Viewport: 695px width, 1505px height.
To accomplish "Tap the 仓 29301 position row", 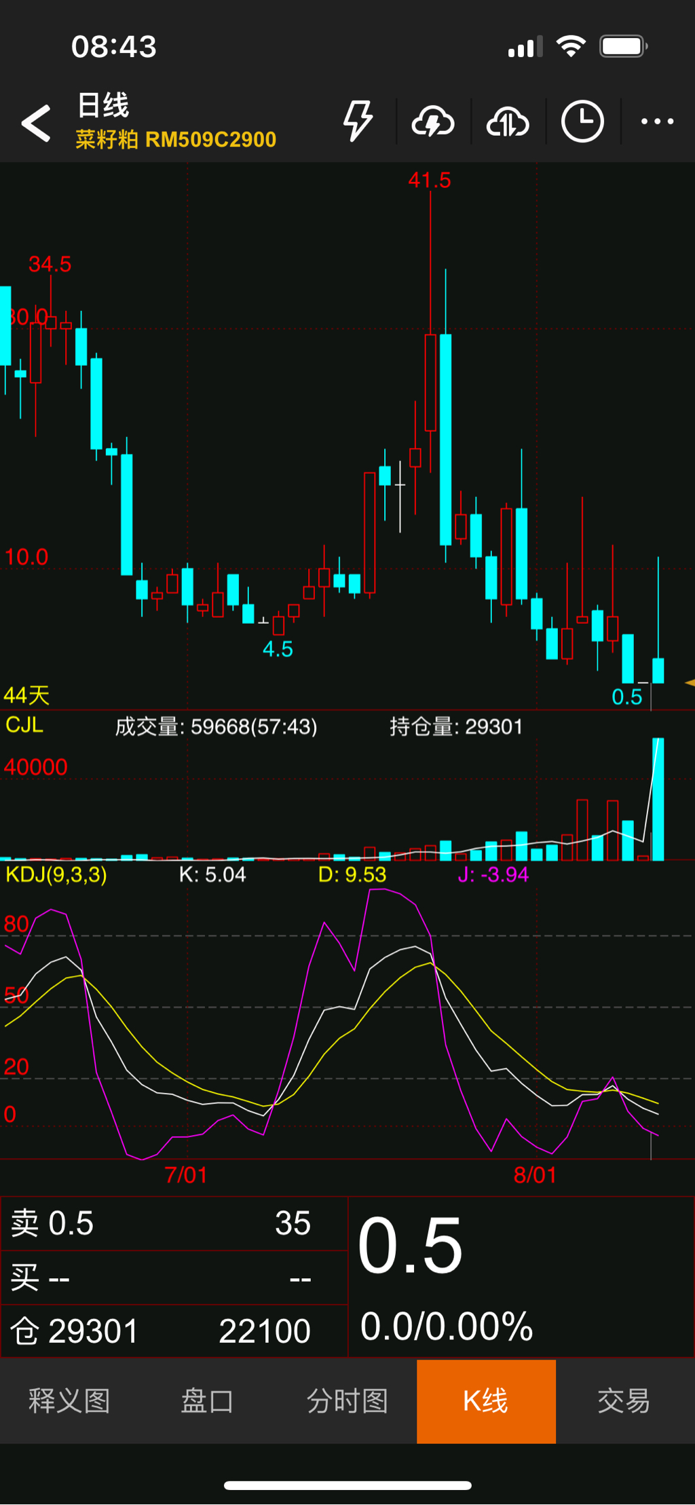I will (174, 1331).
